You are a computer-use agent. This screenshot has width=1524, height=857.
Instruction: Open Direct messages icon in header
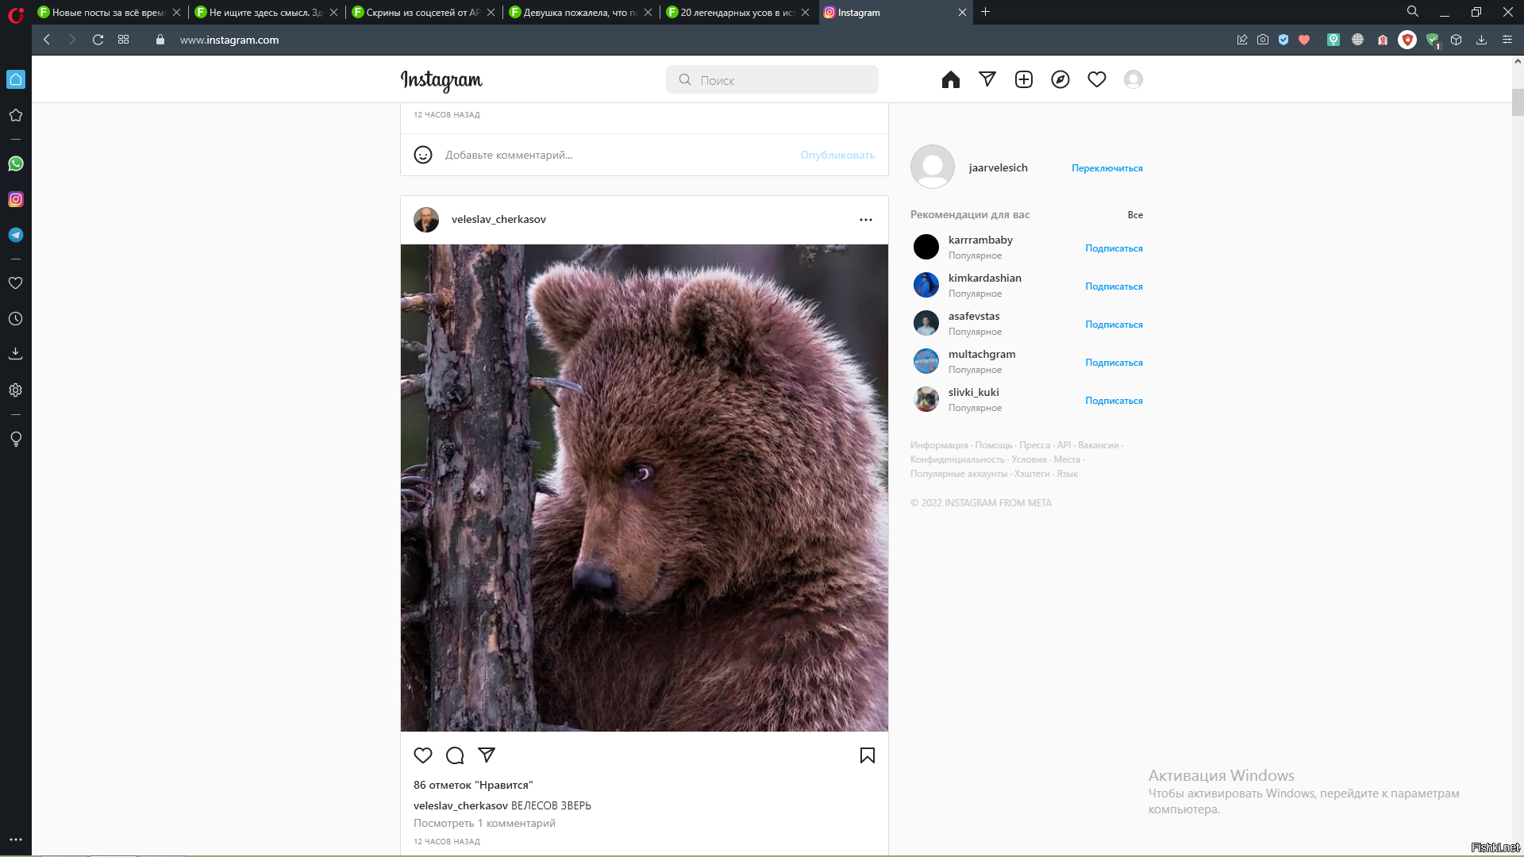987,79
